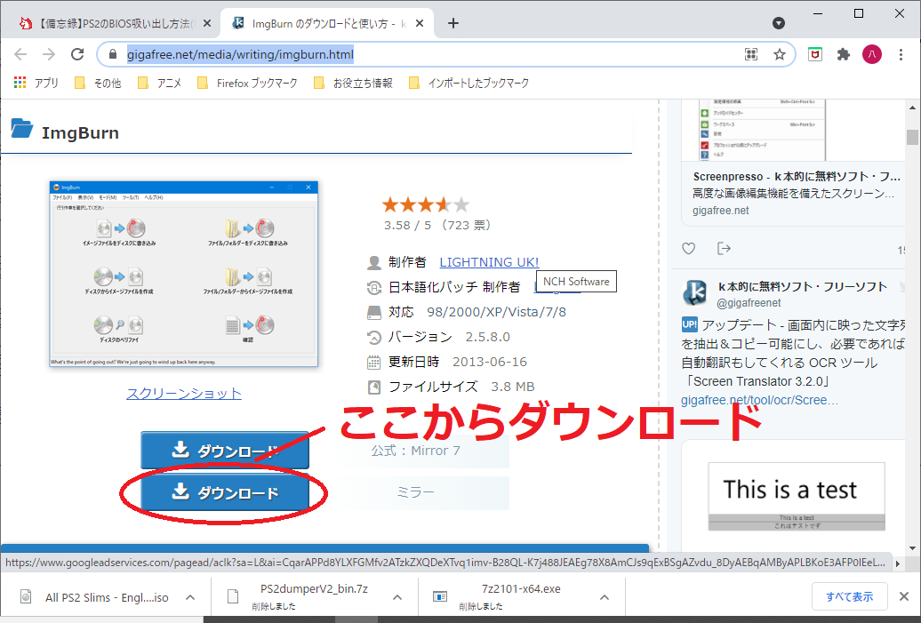921x623 pixels.
Task: Click the すべて表示 button
Action: [849, 596]
